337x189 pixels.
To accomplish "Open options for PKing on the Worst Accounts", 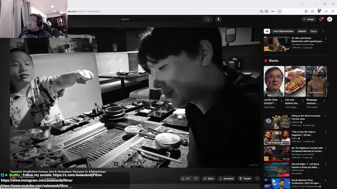I will 326,116.
